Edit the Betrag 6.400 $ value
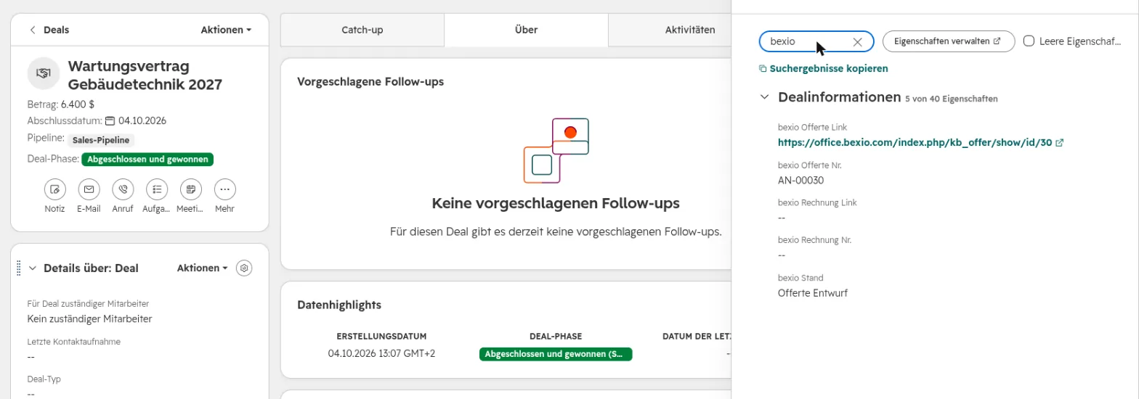This screenshot has width=1139, height=399. click(78, 104)
